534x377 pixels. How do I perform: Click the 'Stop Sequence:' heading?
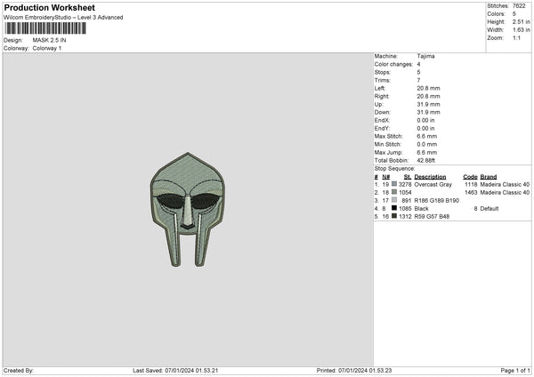(394, 169)
